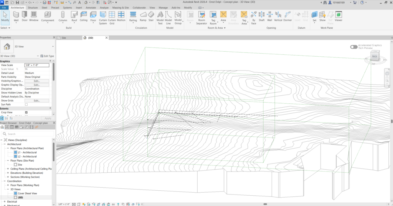Select the Wall tool in the ribbon
Image resolution: width=393 pixels, height=206 pixels.
click(x=16, y=17)
